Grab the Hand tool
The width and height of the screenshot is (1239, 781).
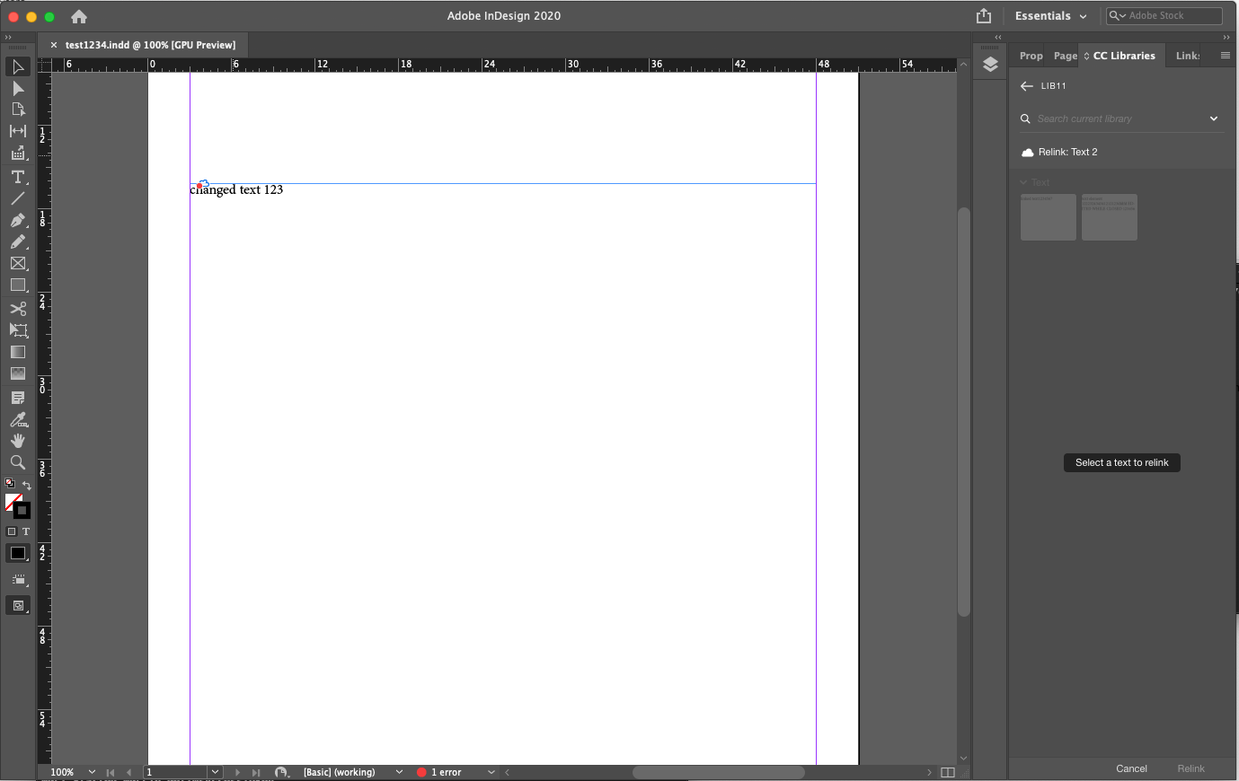(18, 440)
